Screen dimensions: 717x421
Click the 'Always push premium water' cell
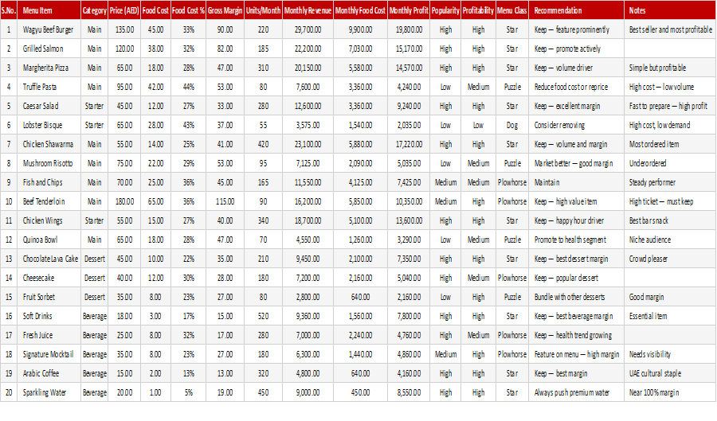pos(576,392)
